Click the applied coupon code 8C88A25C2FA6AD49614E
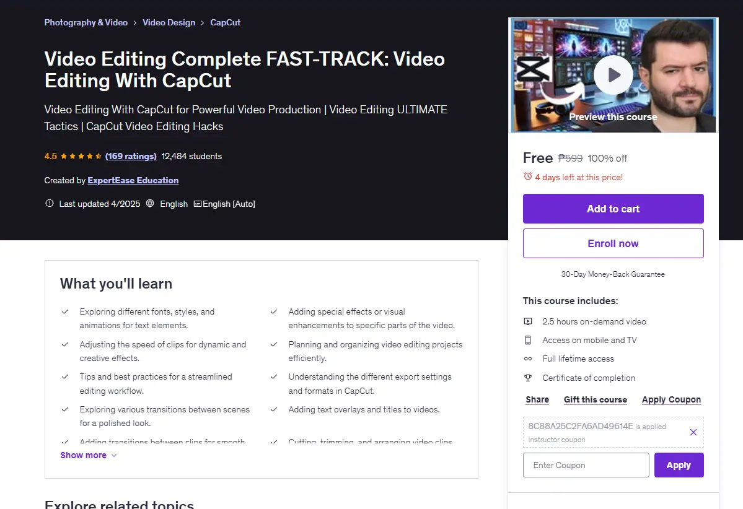 [x=581, y=426]
